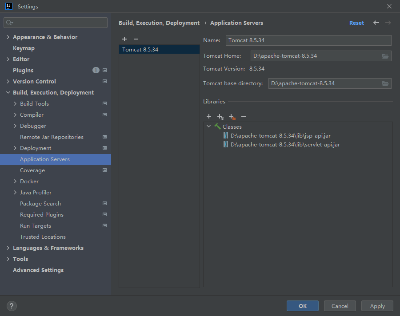Click OK to confirm settings
Viewport: 400px width, 316px height.
303,306
